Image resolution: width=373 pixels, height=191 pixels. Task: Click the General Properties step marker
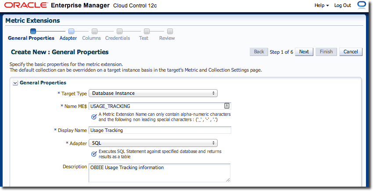pos(33,31)
